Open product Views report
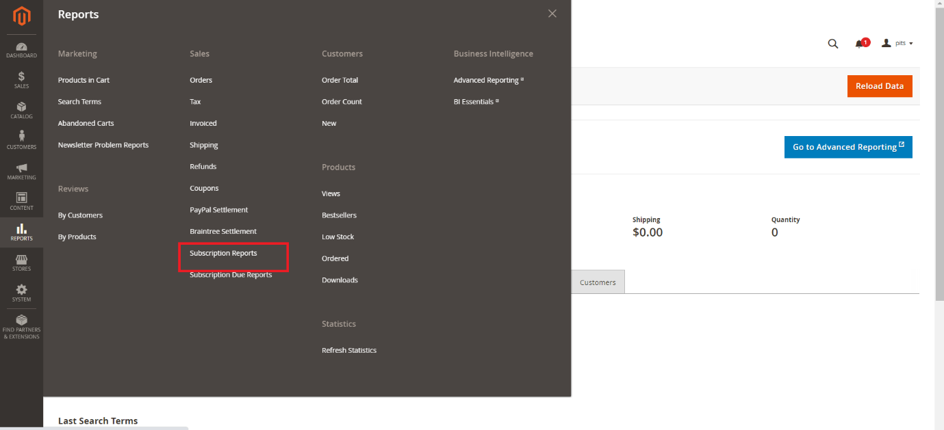This screenshot has width=944, height=430. 331,194
